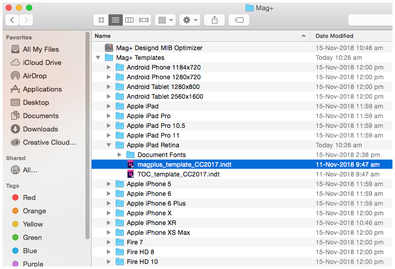Screen dimensions: 395x269
Task: Click the Mag+ Templates modified date
Action: point(339,58)
